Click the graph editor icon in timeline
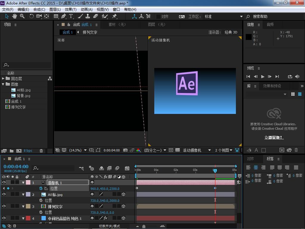 pos(127,168)
